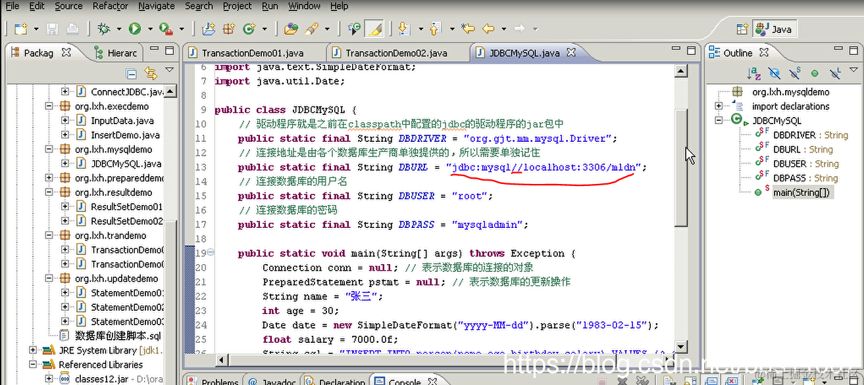Toggle Link with Editor in Package Explorer
The image size is (864, 385).
click(151, 73)
